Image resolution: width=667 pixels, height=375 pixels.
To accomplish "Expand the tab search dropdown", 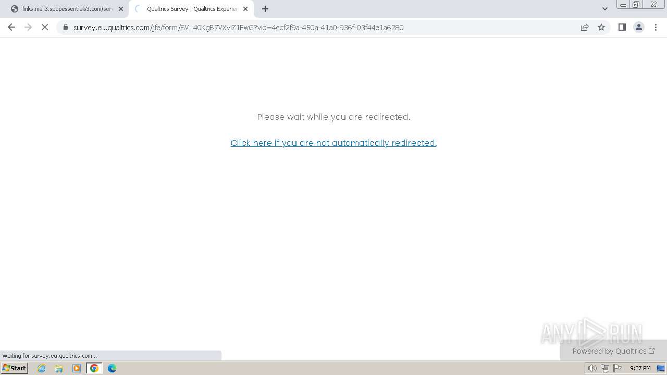I will pos(605,9).
